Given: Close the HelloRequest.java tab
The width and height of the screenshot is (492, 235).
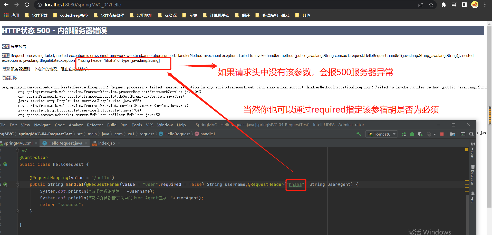Looking at the screenshot, I should (86, 143).
